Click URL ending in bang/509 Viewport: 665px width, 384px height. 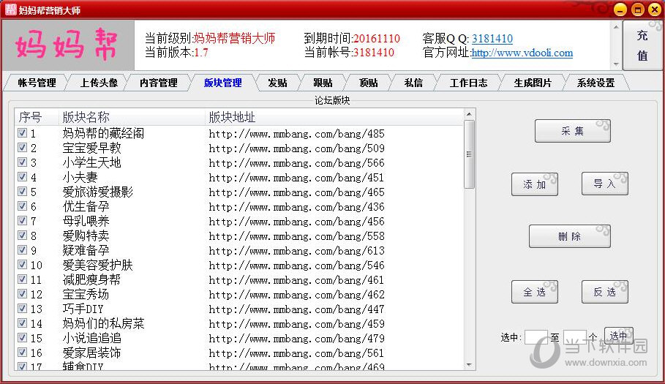296,148
